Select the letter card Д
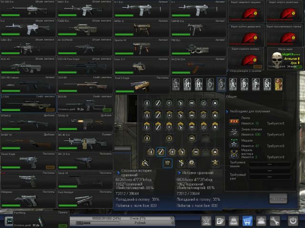Viewport: 305px width, 228px height. [x=176, y=85]
